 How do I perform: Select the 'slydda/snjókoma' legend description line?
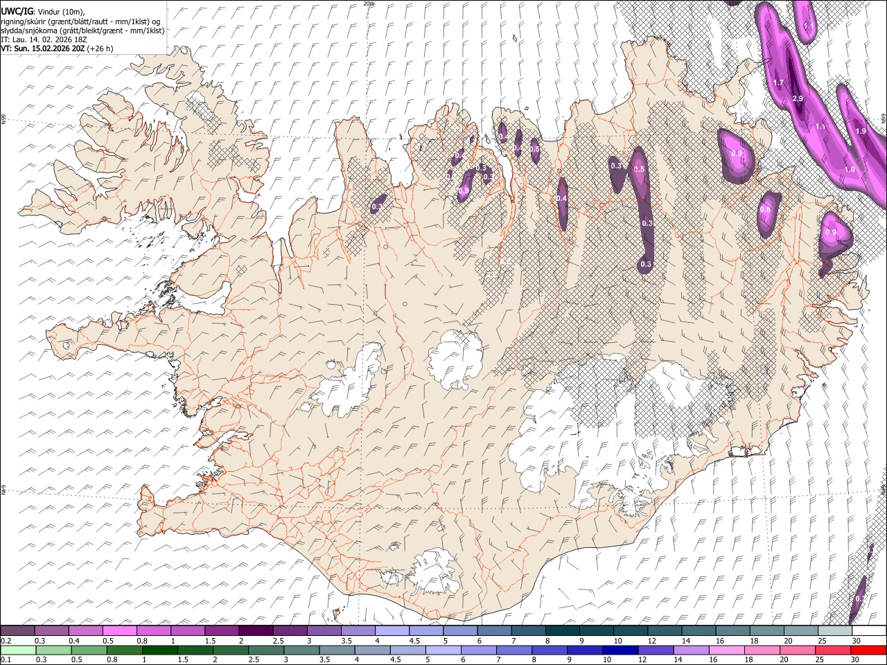pos(83,30)
